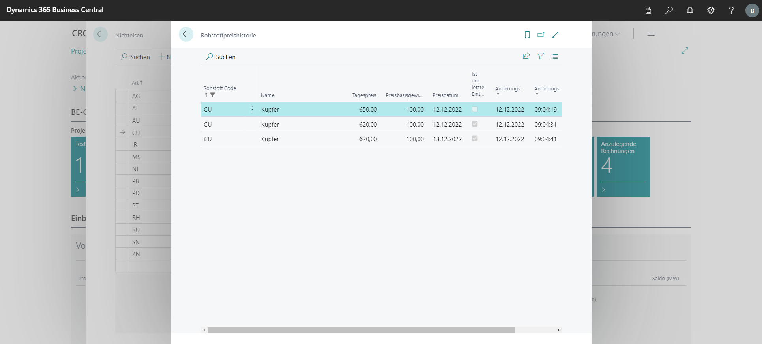
Task: Bookmark the Rohstoffpreishistorie page
Action: pyautogui.click(x=527, y=35)
